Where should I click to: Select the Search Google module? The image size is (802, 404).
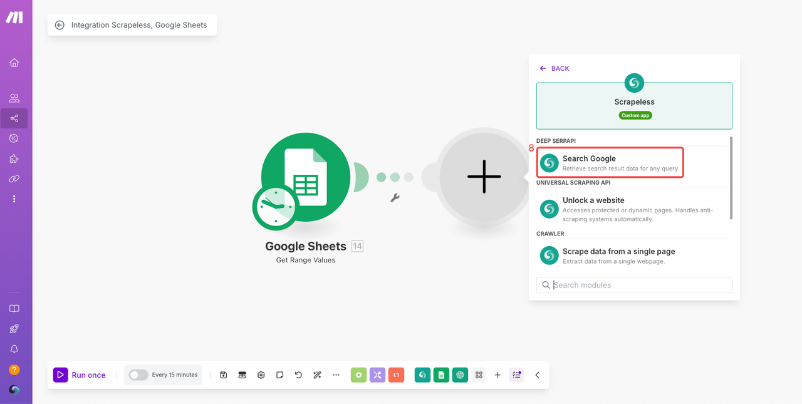click(x=610, y=163)
